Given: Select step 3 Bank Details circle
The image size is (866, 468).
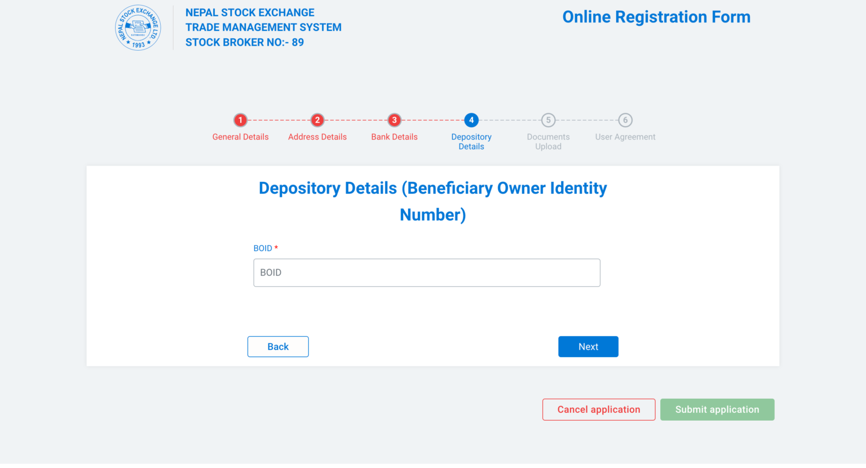Looking at the screenshot, I should [x=394, y=120].
